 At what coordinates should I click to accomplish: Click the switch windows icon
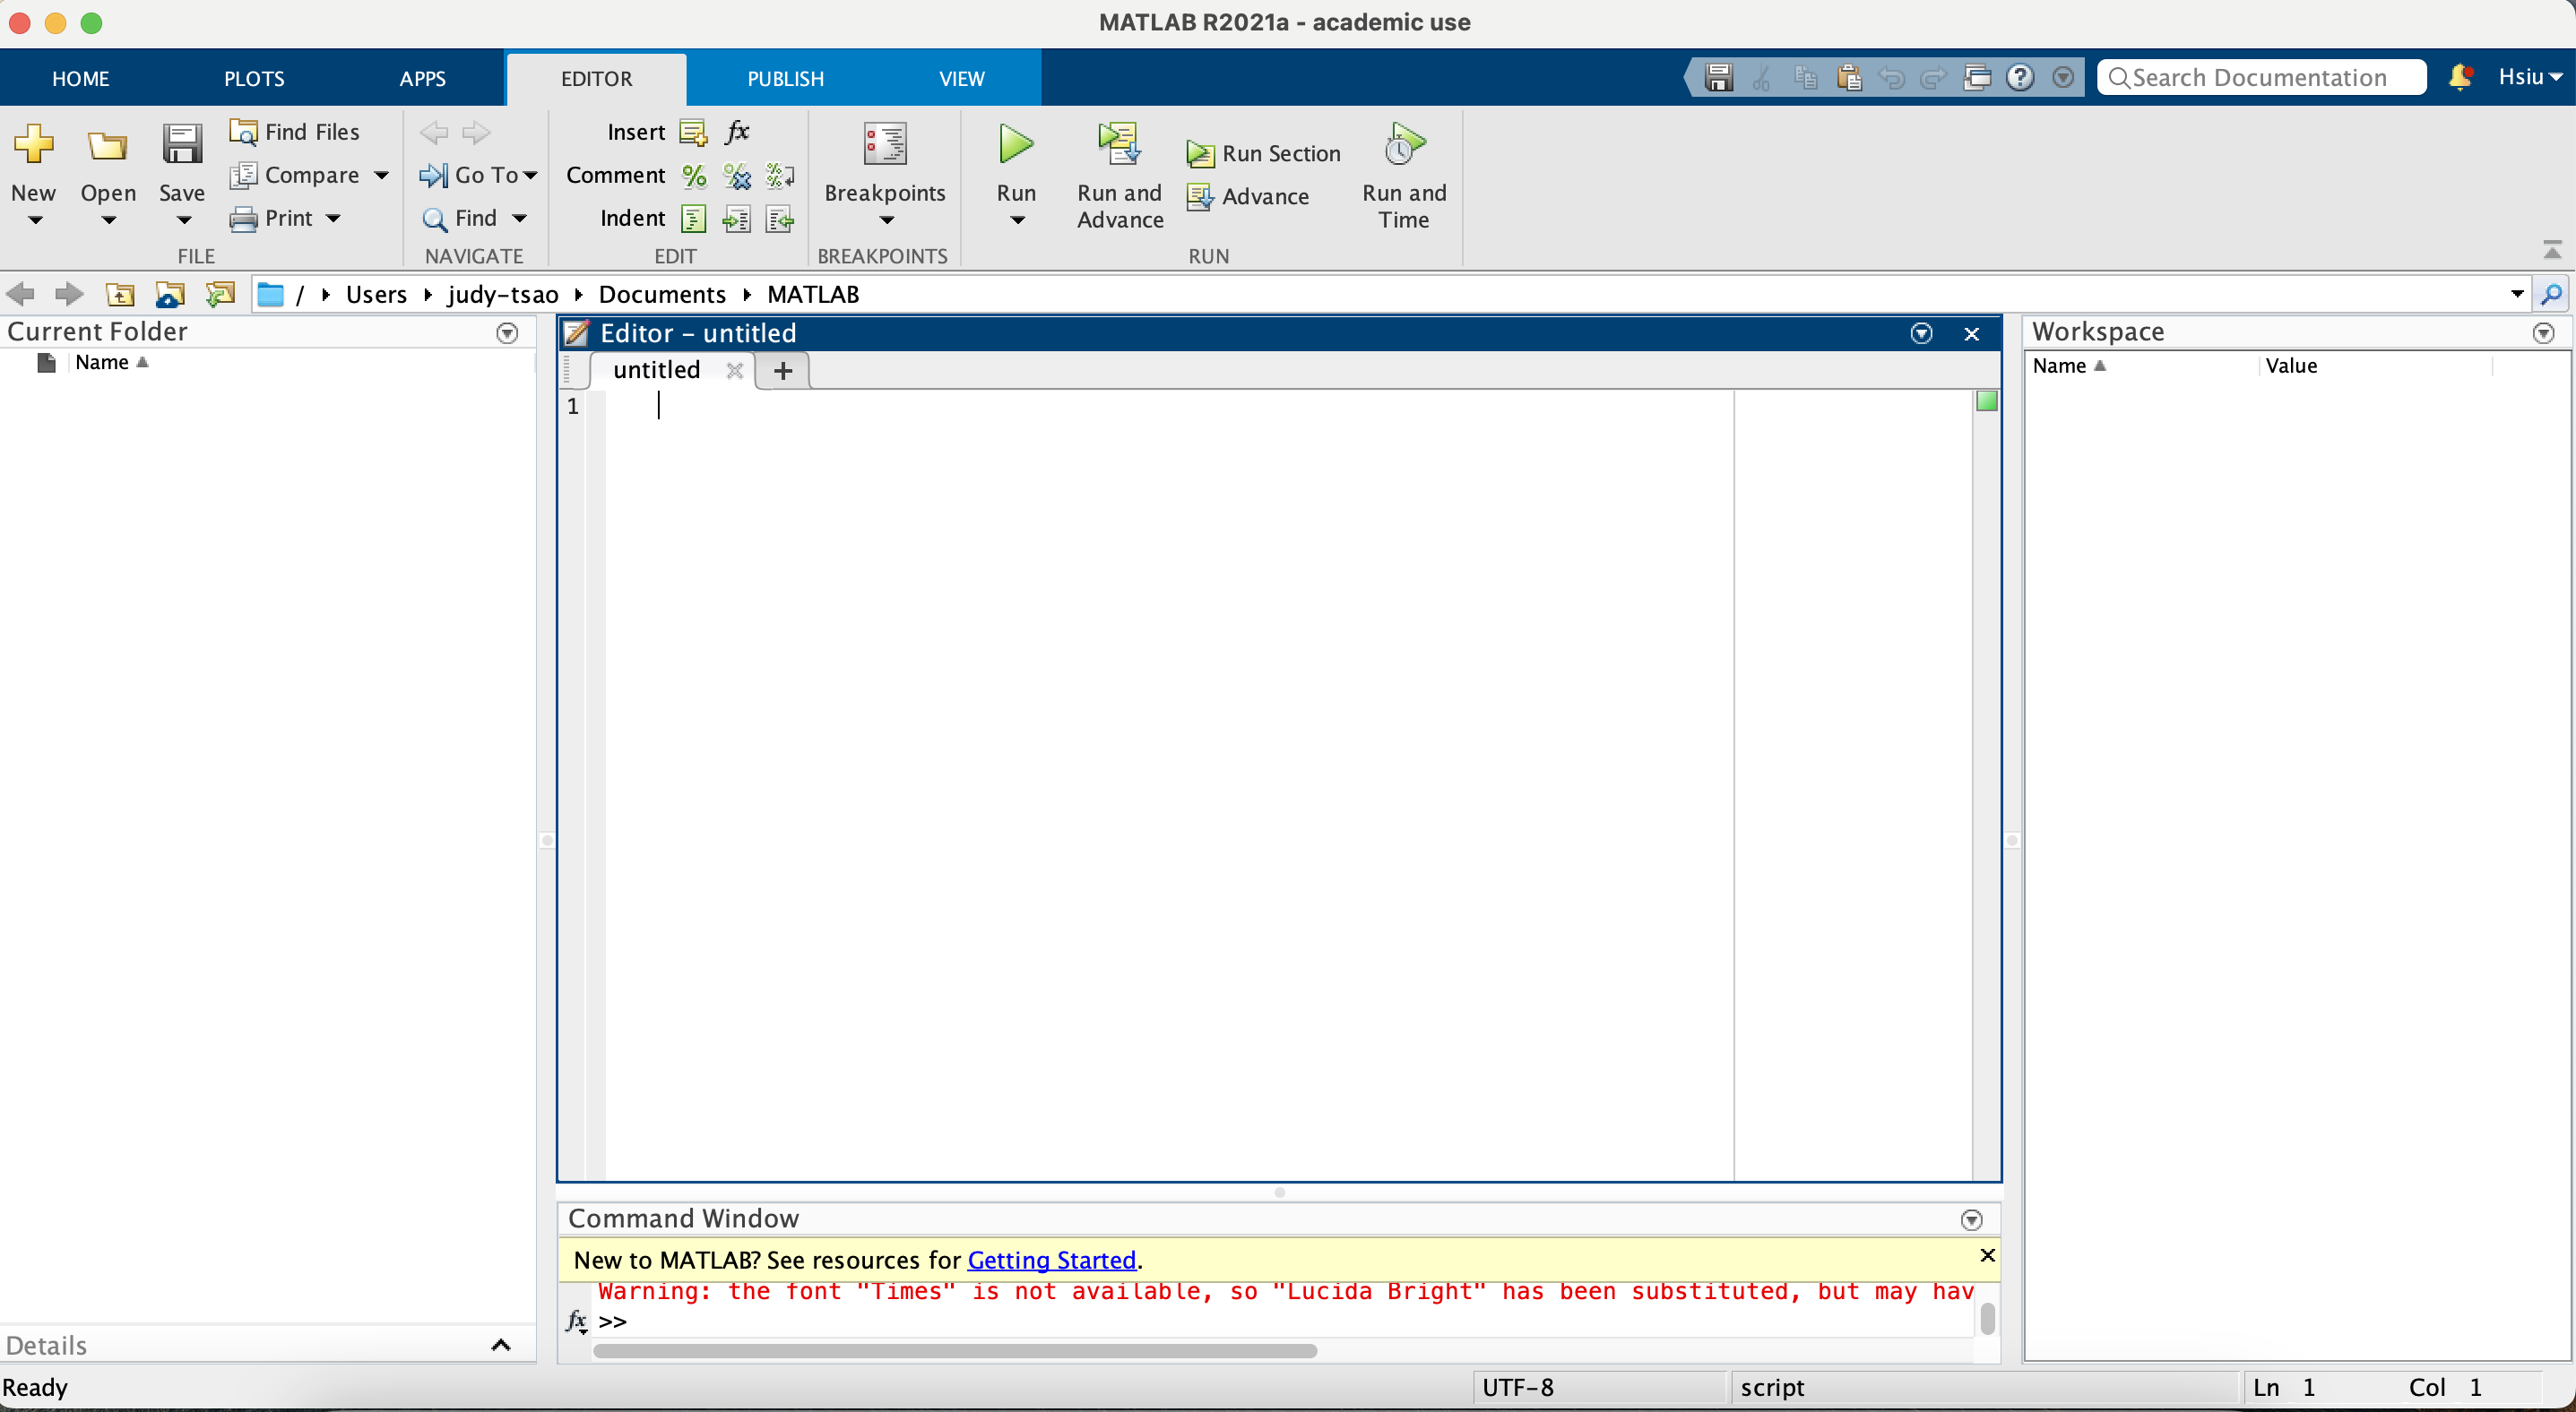point(1977,78)
